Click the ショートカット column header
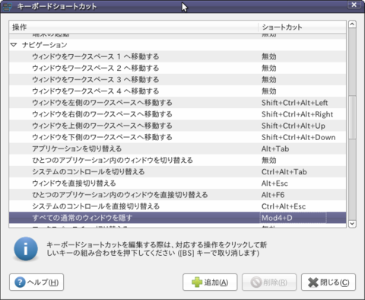Image resolution: width=365 pixels, height=300 pixels. click(302, 27)
